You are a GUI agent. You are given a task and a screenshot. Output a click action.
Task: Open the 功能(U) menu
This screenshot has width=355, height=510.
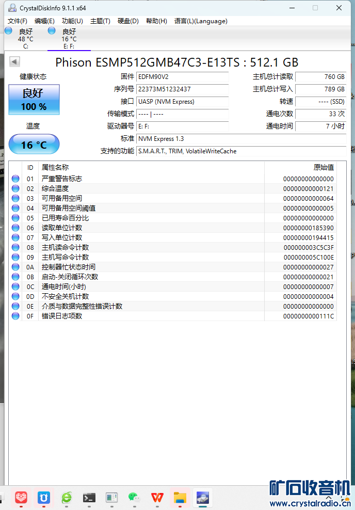click(x=72, y=21)
